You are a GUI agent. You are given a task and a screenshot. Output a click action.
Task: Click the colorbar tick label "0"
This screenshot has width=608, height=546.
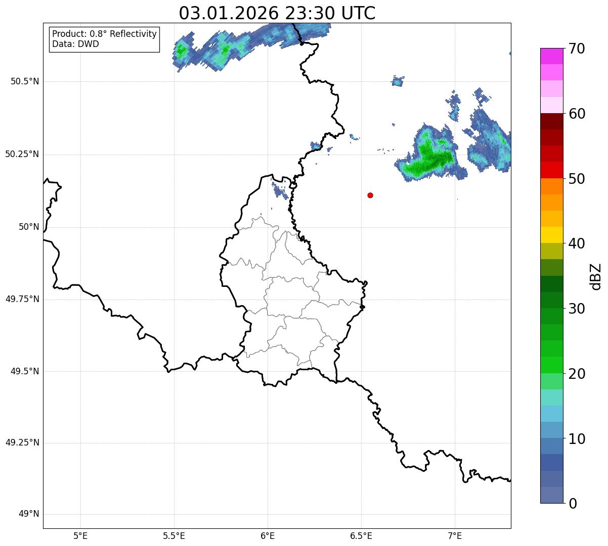pos(572,504)
